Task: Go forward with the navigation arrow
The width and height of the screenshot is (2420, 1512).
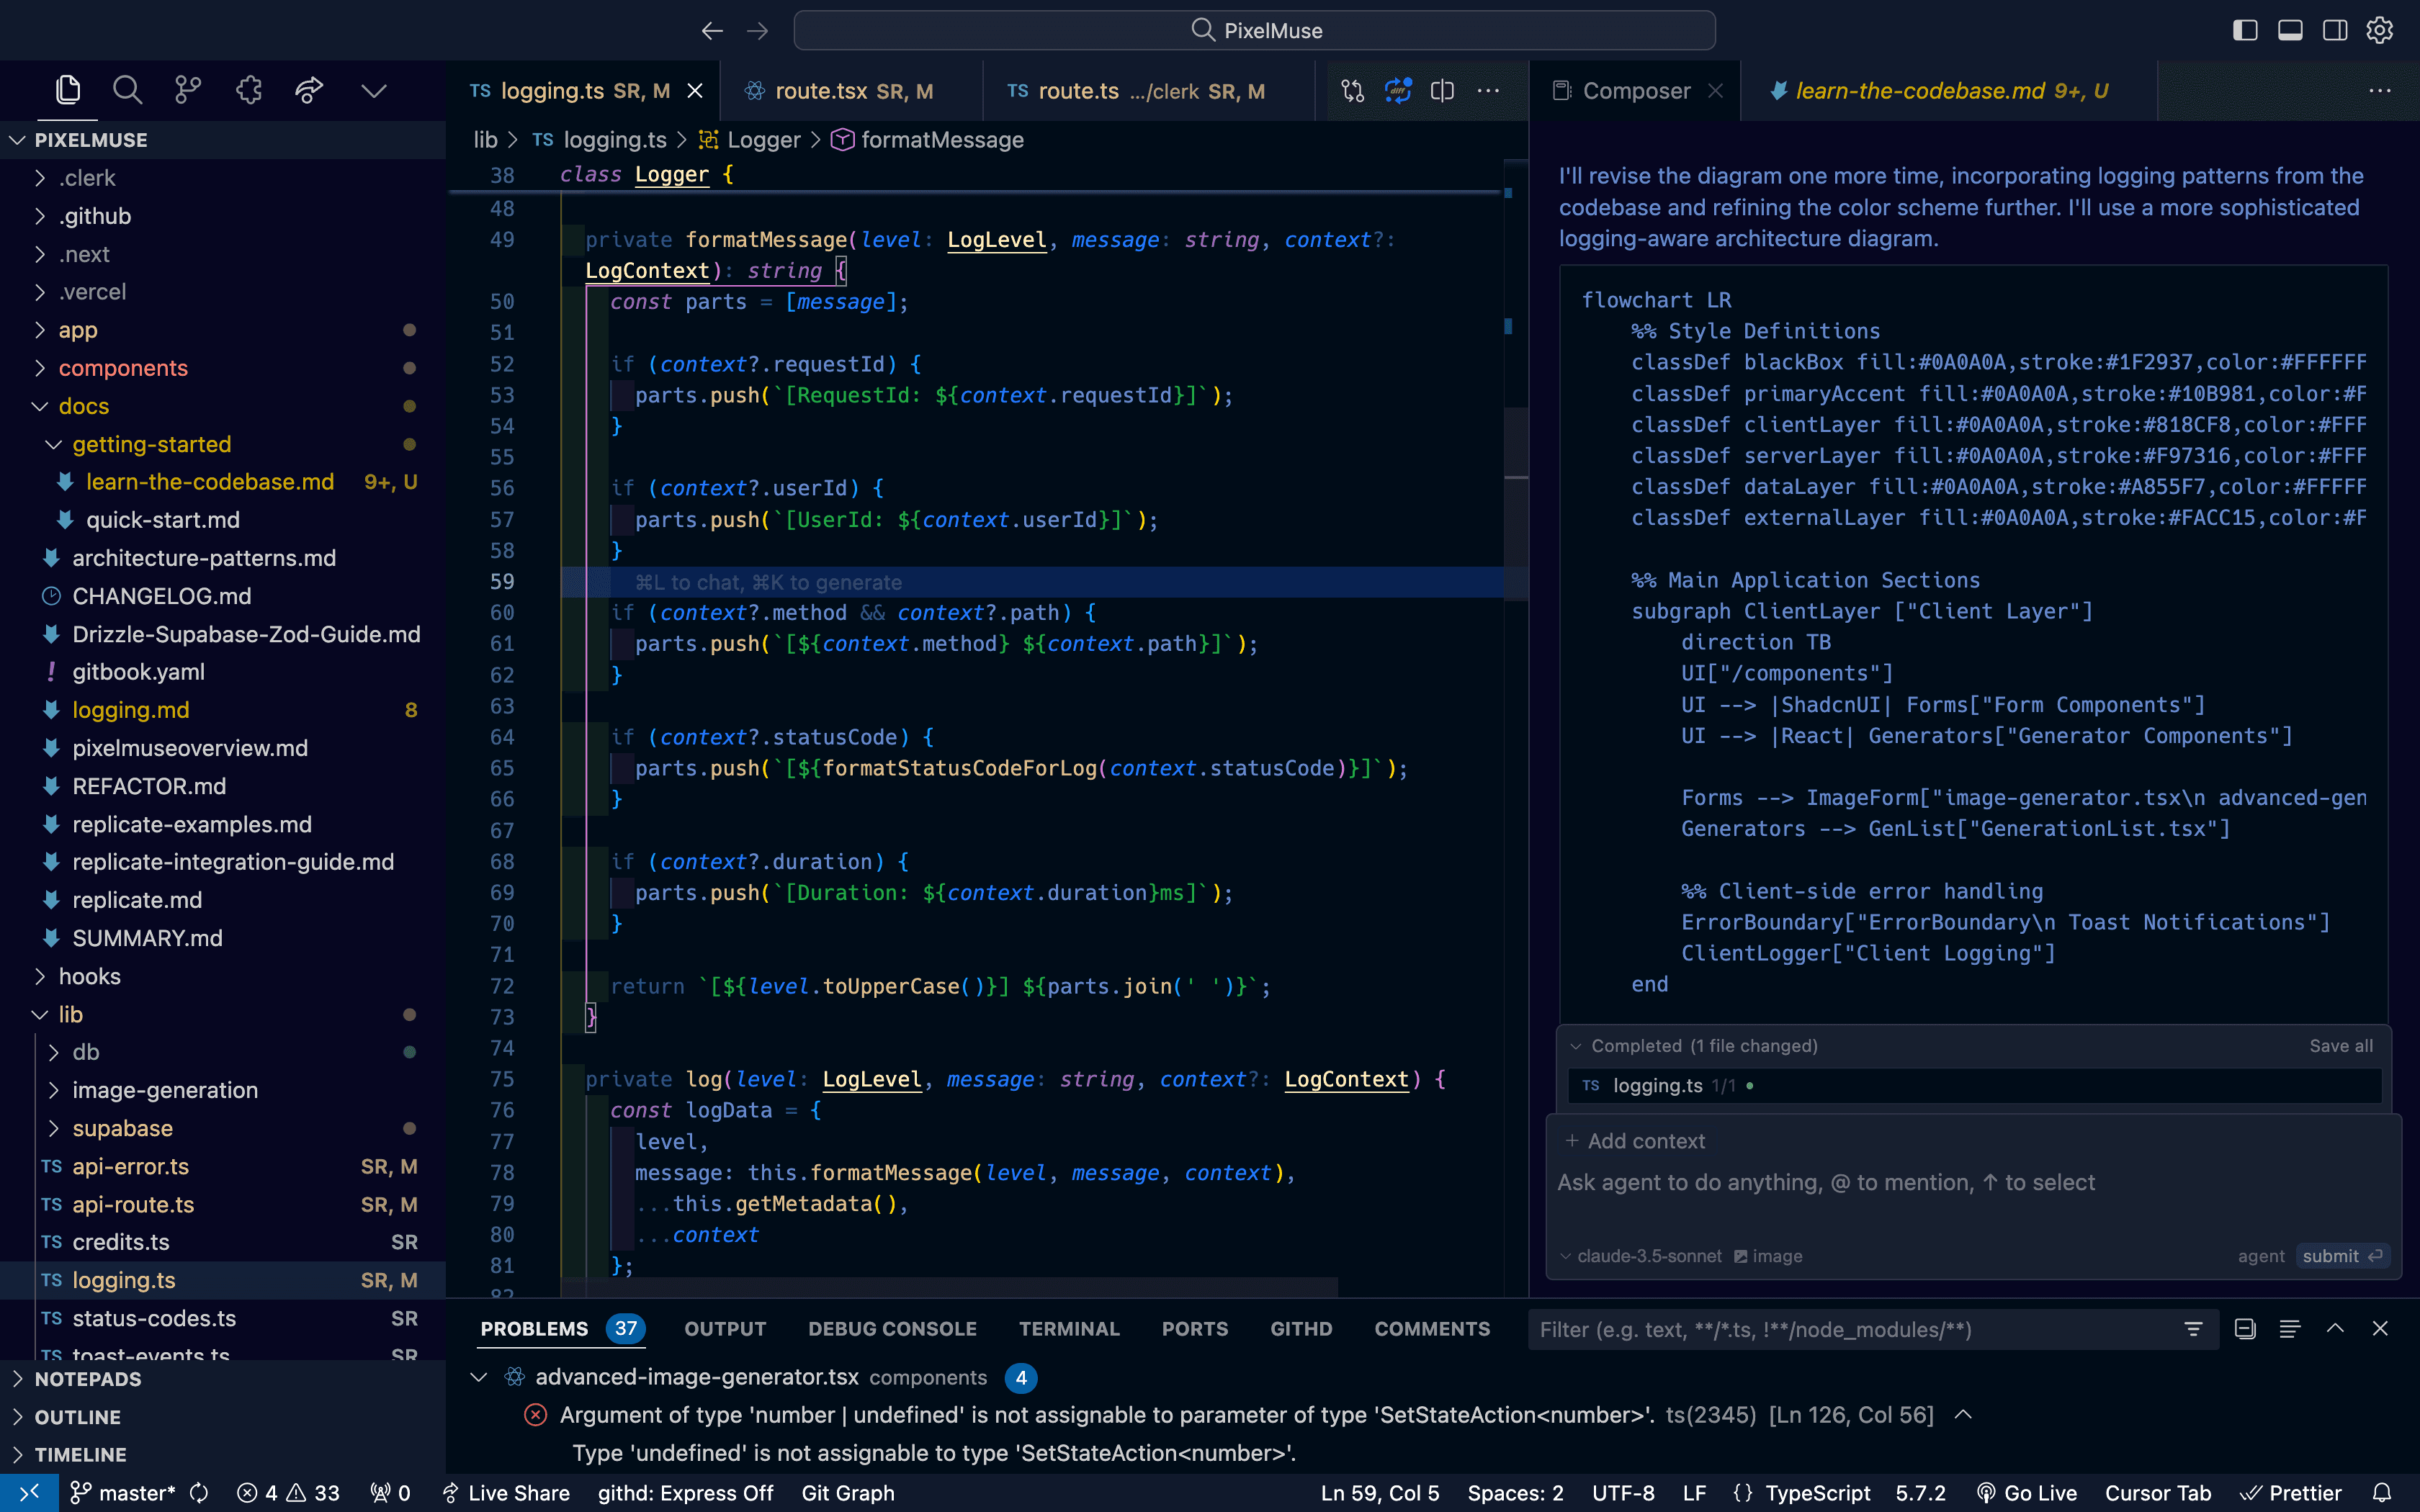Action: point(757,31)
